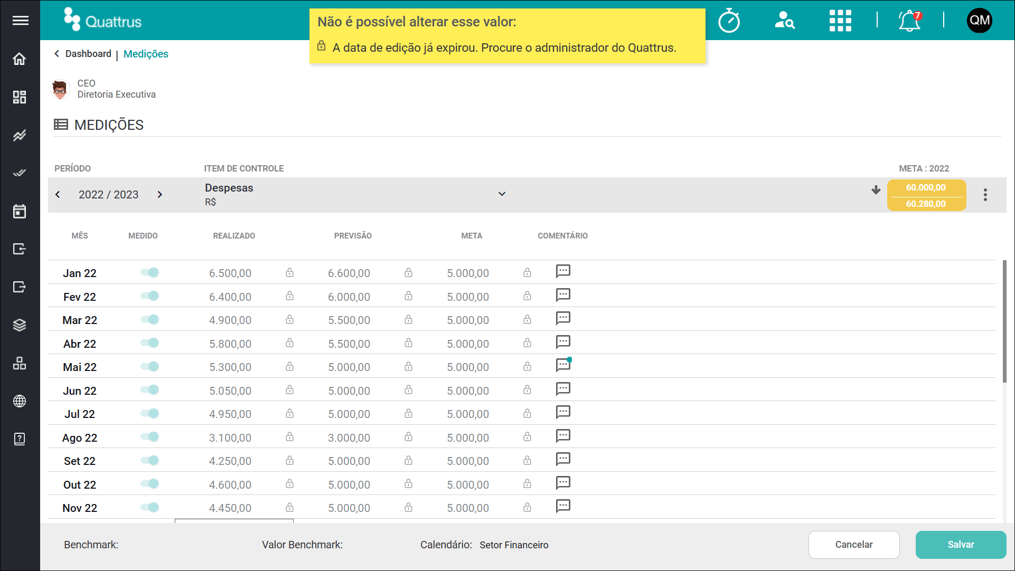This screenshot has width=1015, height=571.
Task: Click the vertical scrollbar of the table
Action: point(1004,321)
